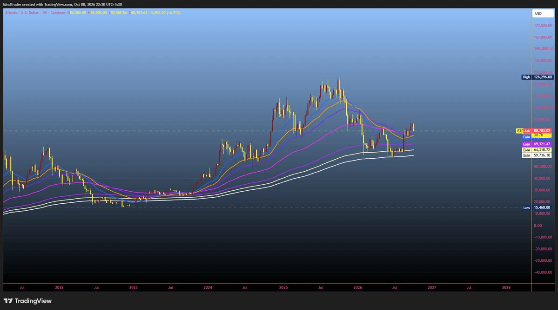
Task: Click the 2024 label on time axis
Action: click(x=208, y=288)
